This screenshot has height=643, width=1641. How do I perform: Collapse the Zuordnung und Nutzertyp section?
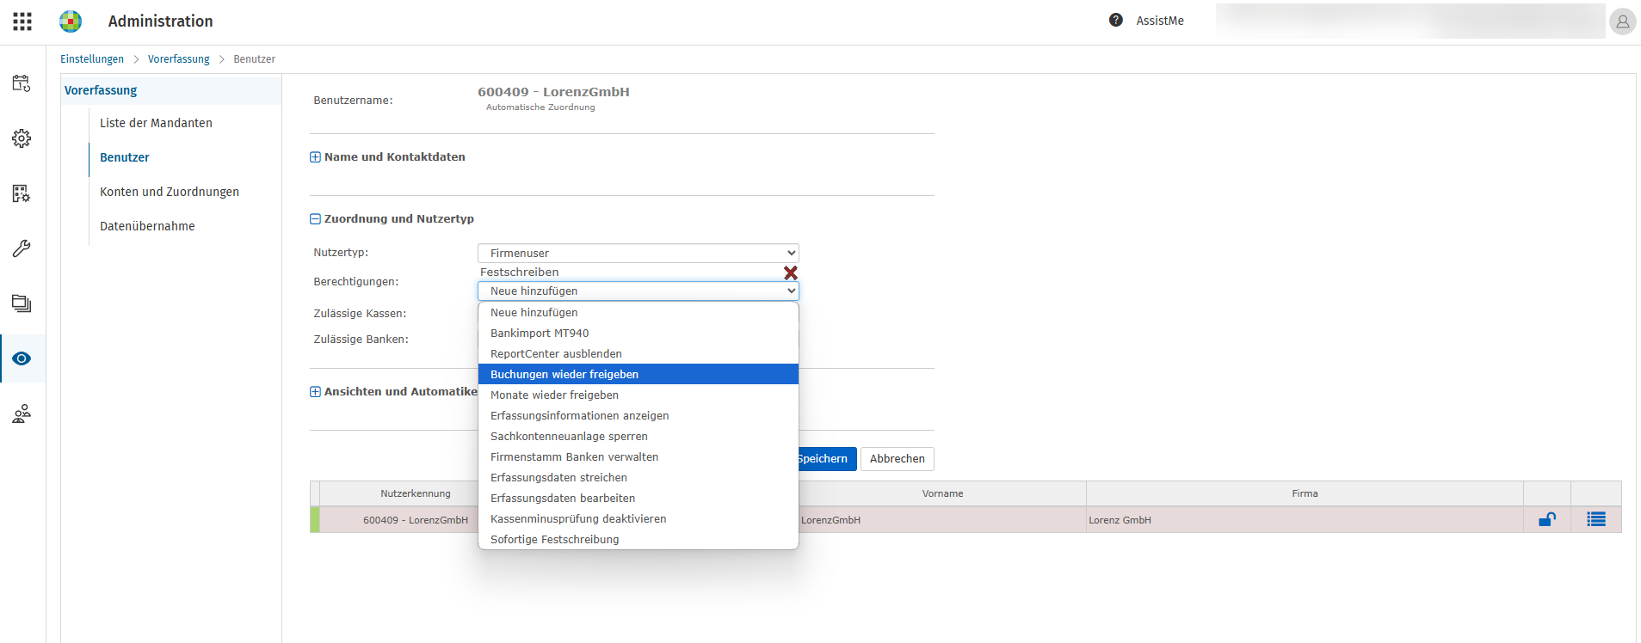click(x=315, y=219)
